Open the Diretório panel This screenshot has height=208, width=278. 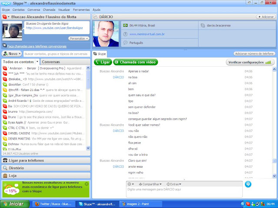tap(46, 168)
